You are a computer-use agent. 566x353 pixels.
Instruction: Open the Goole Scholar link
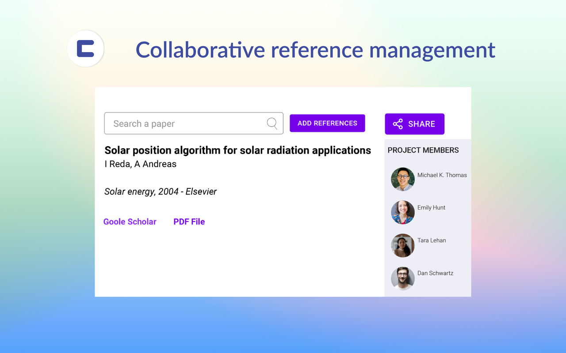130,222
